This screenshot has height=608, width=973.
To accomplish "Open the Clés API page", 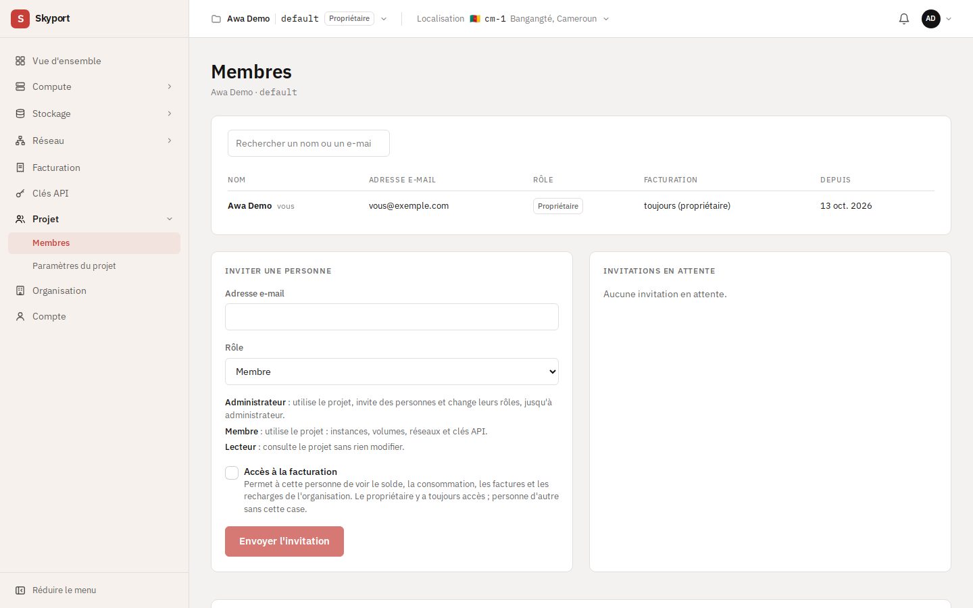I will (95, 193).
